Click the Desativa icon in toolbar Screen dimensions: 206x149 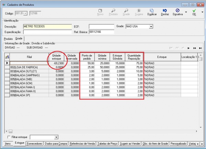[x=177, y=11]
